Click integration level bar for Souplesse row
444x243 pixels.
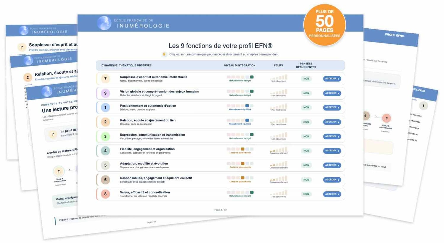tap(240, 77)
